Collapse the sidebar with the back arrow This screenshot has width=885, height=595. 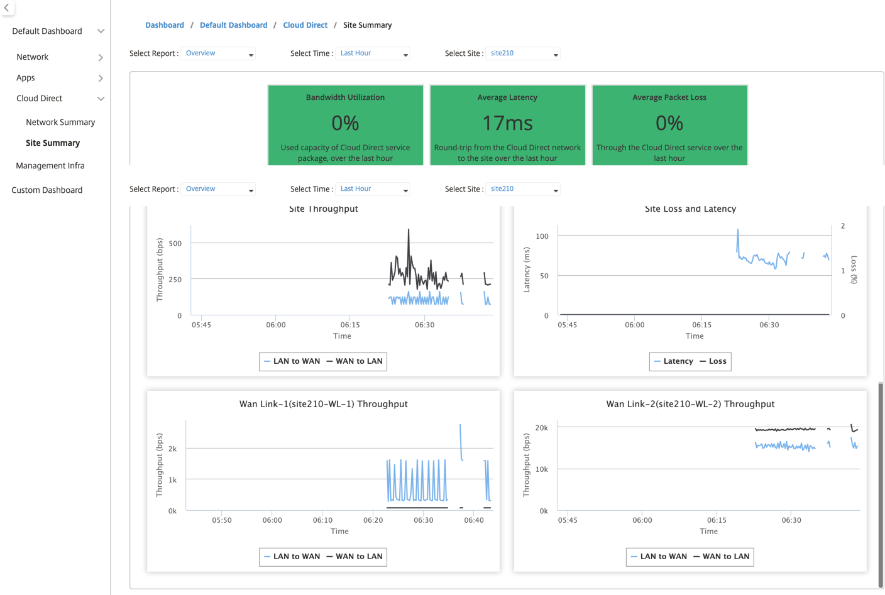[x=7, y=8]
